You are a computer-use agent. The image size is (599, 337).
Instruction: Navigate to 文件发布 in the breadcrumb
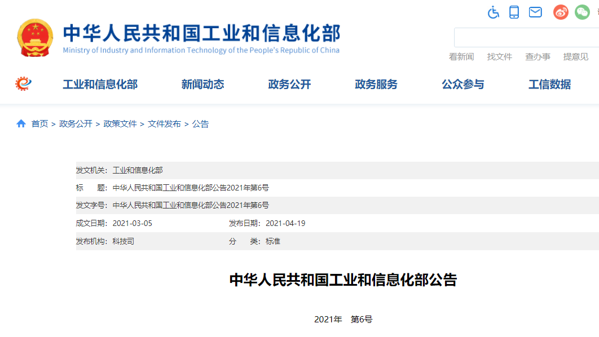(x=161, y=123)
